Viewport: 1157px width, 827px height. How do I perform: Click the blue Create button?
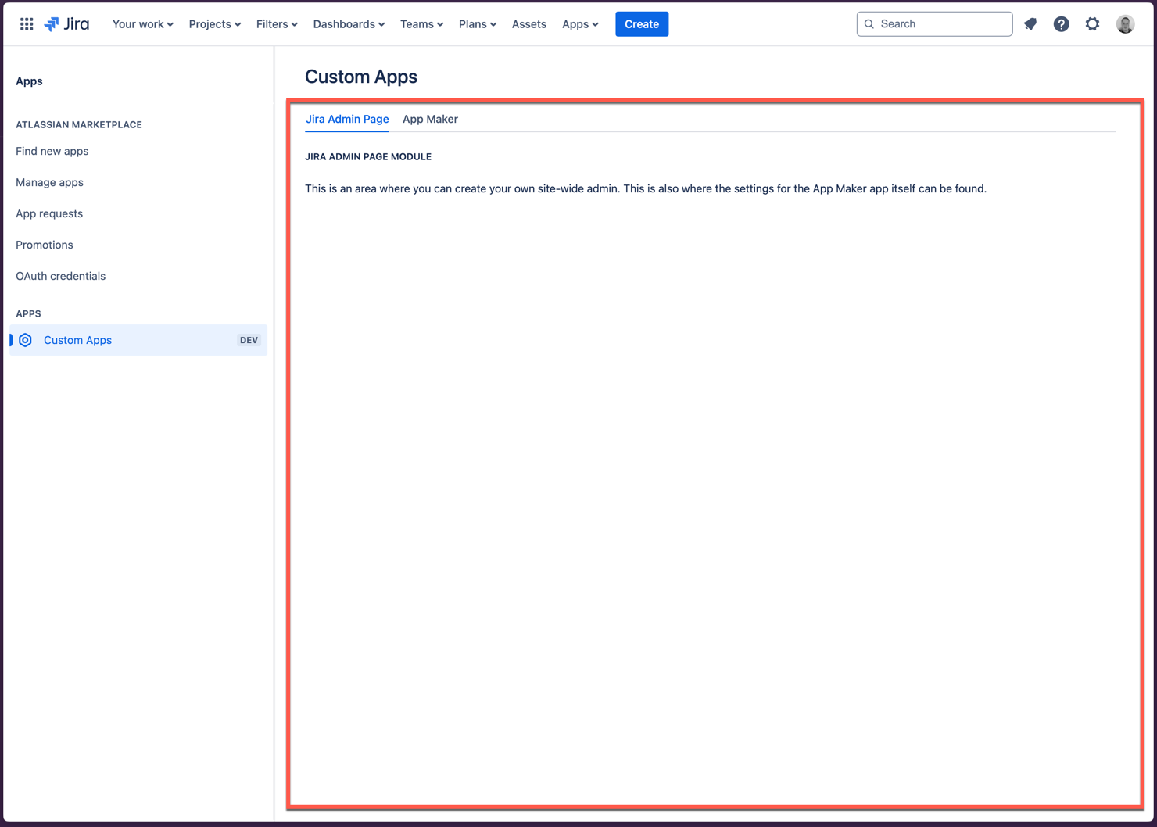click(x=642, y=24)
